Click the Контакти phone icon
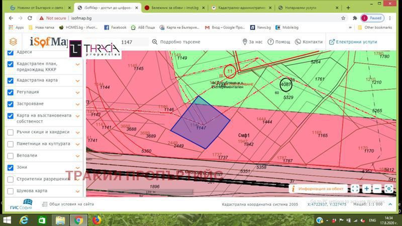This screenshot has height=226, width=402. [x=297, y=42]
